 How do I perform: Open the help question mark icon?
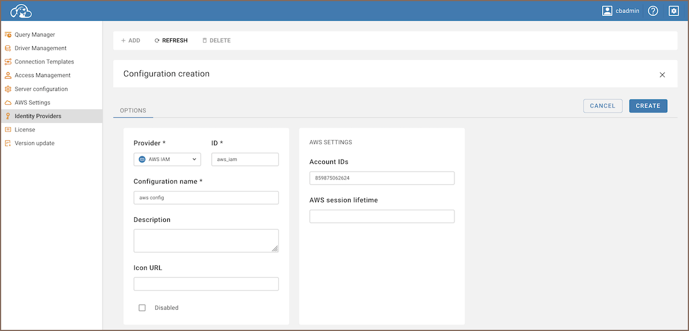(653, 11)
